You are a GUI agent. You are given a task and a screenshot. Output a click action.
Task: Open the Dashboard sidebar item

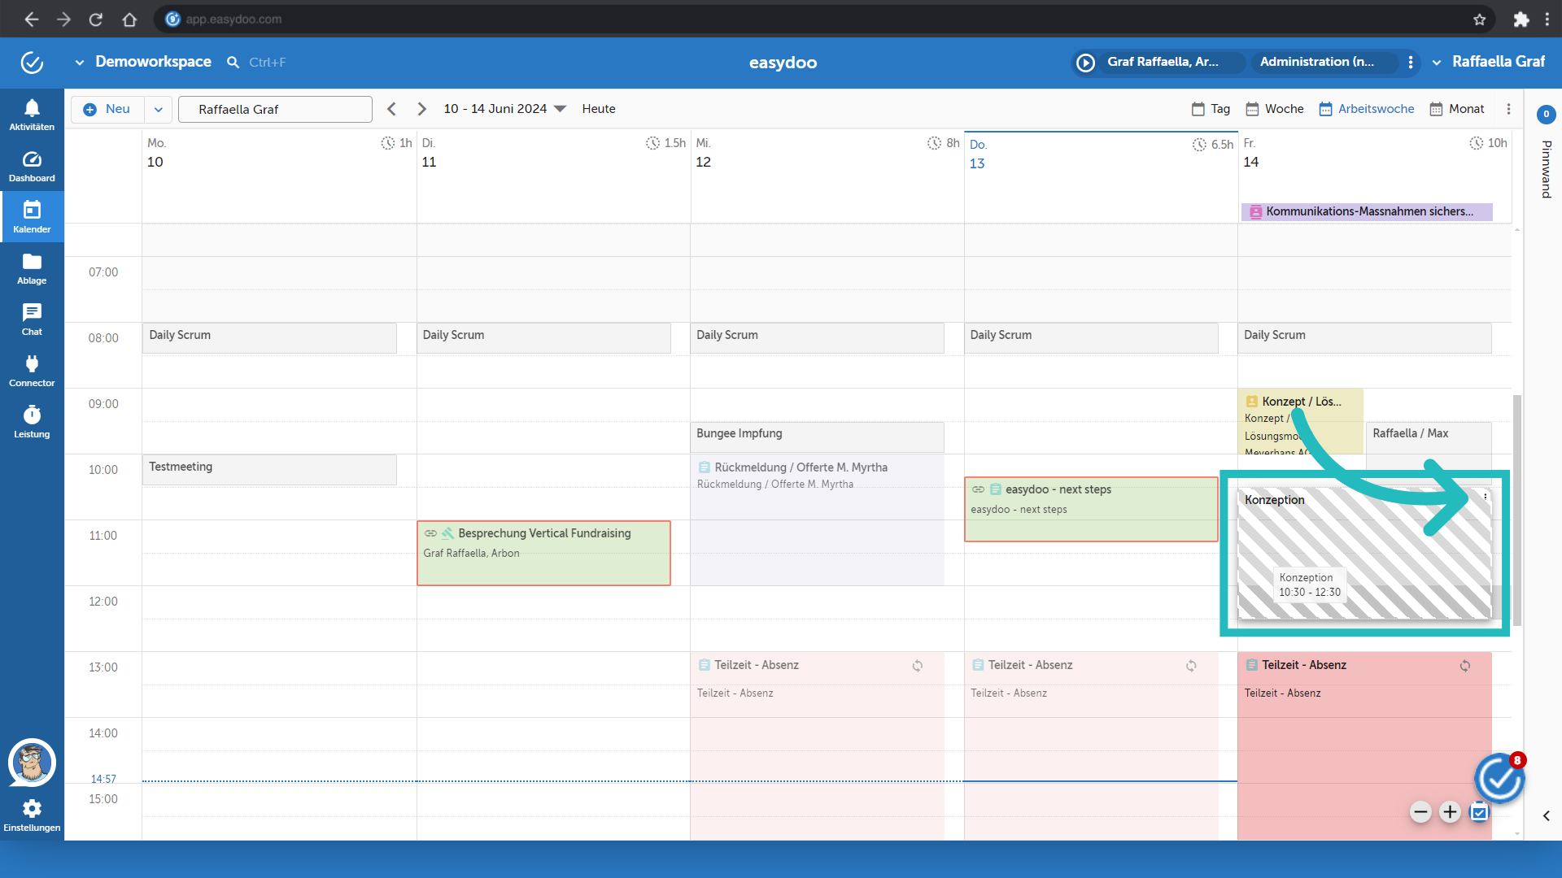[x=32, y=166]
